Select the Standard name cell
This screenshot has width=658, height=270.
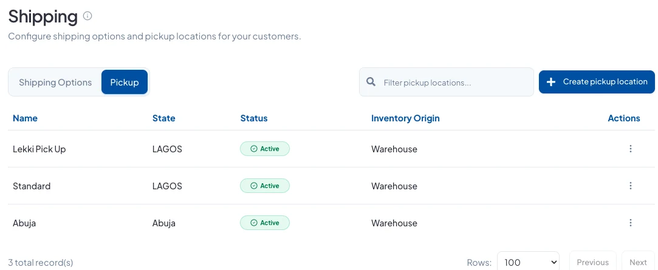point(32,186)
